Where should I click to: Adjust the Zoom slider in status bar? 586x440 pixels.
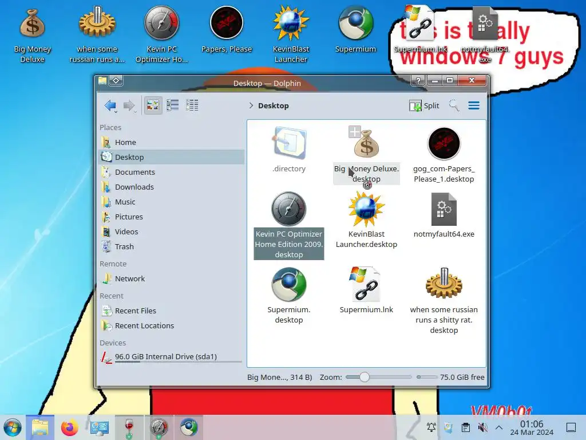click(378, 377)
